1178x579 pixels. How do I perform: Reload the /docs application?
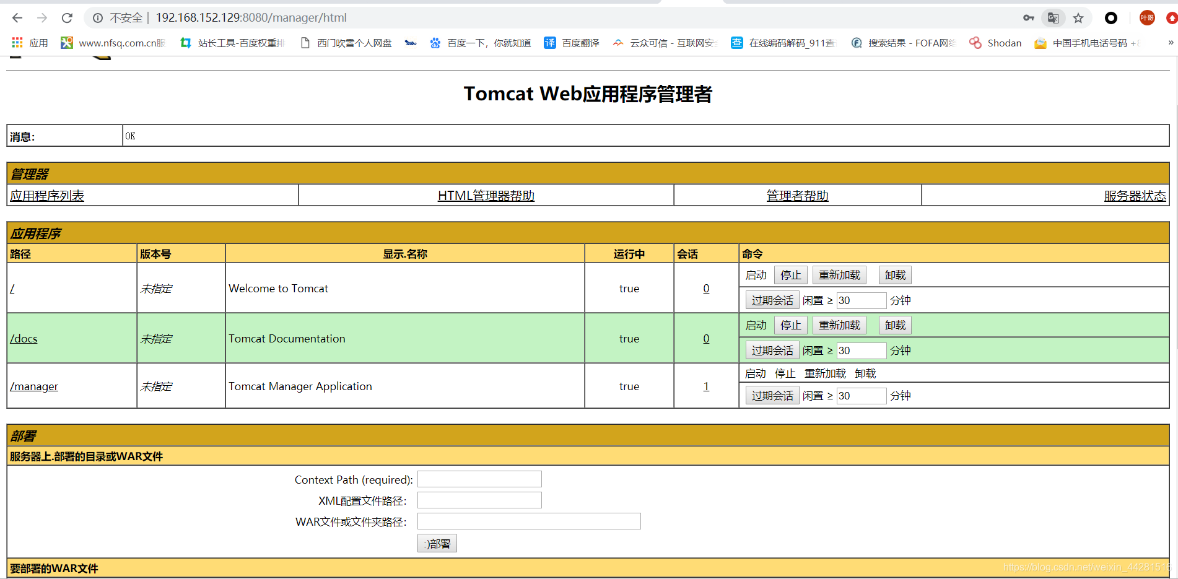tap(839, 325)
